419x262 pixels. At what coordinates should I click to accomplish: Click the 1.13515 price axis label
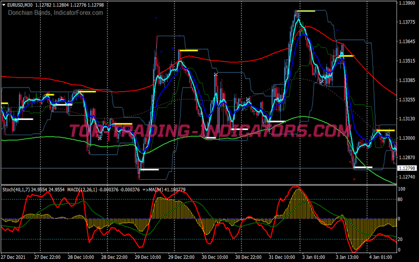(x=406, y=61)
